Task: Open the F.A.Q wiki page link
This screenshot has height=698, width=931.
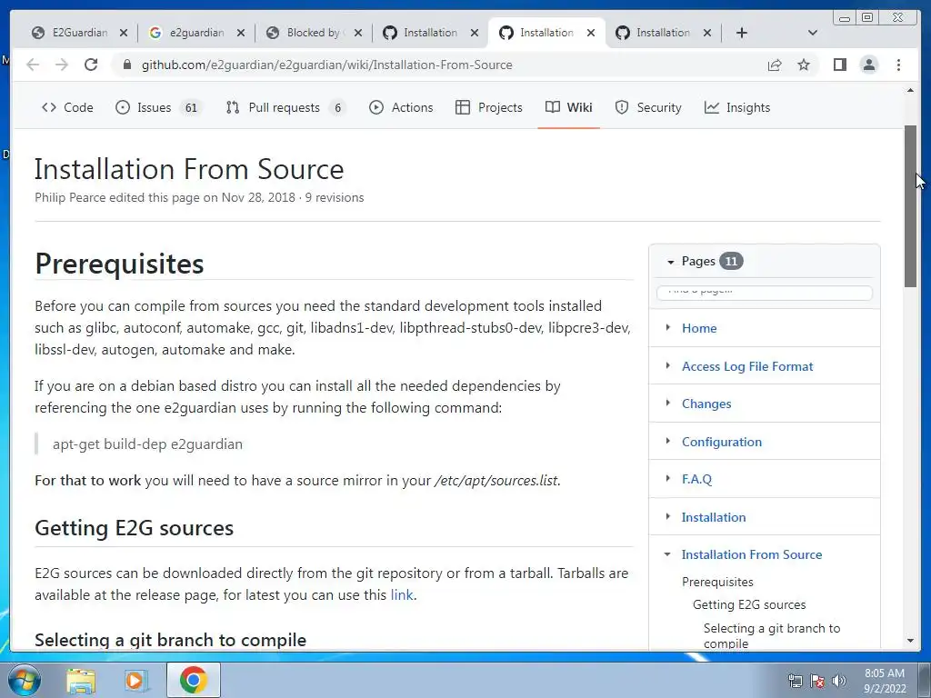Action: (696, 479)
